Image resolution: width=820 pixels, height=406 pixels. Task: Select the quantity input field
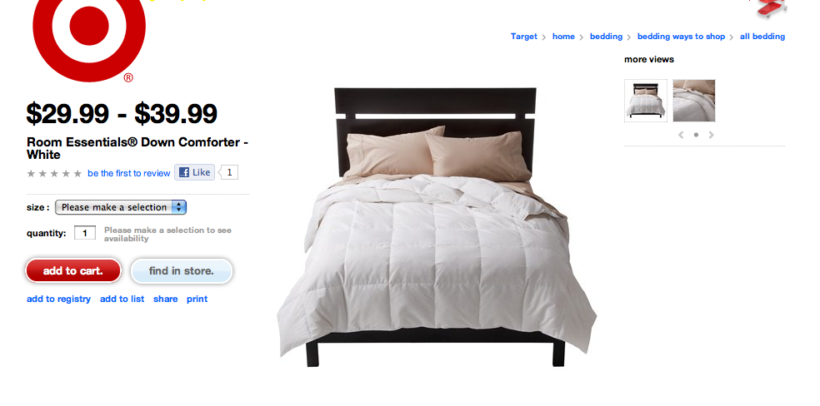coord(85,233)
